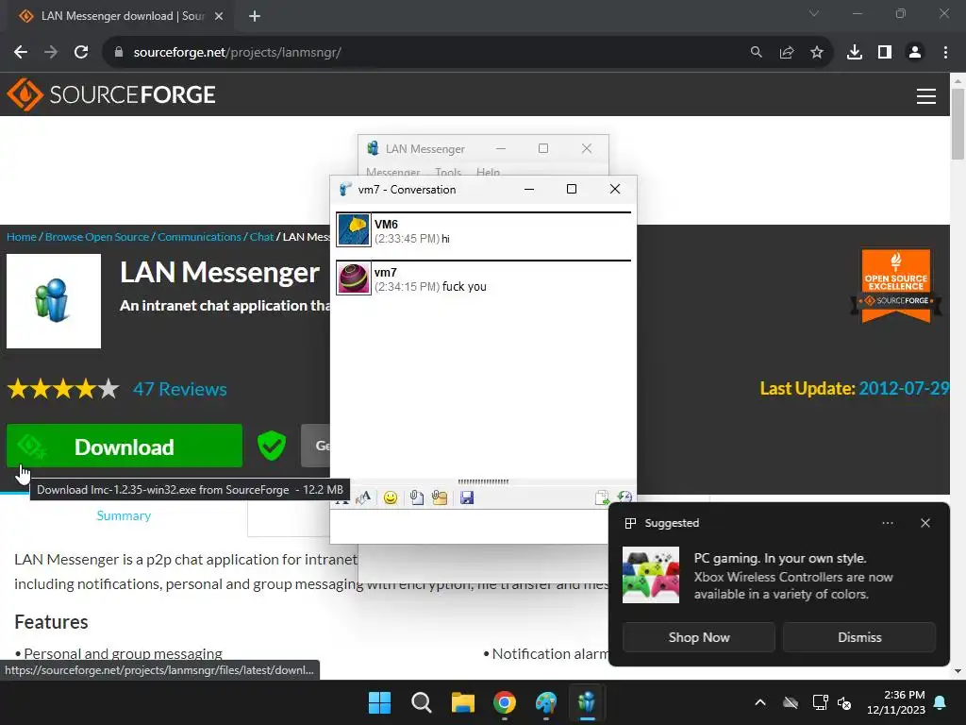Viewport: 966px width, 725px height.
Task: Open Chrome profile icon
Action: [x=915, y=53]
